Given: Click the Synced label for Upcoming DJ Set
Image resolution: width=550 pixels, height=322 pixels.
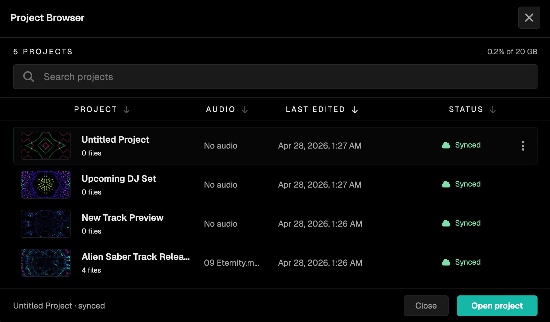Looking at the screenshot, I should 468,184.
